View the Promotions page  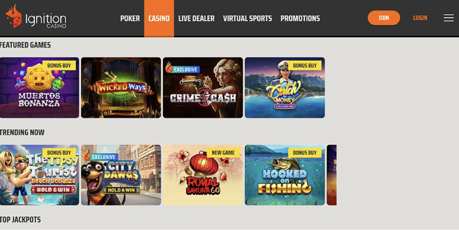pos(300,18)
